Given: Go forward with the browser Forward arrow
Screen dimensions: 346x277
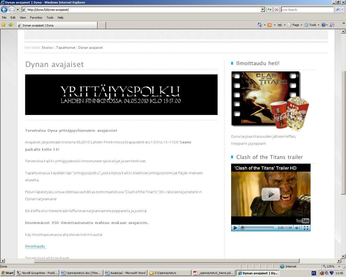Looking at the screenshot, I should (12, 9).
